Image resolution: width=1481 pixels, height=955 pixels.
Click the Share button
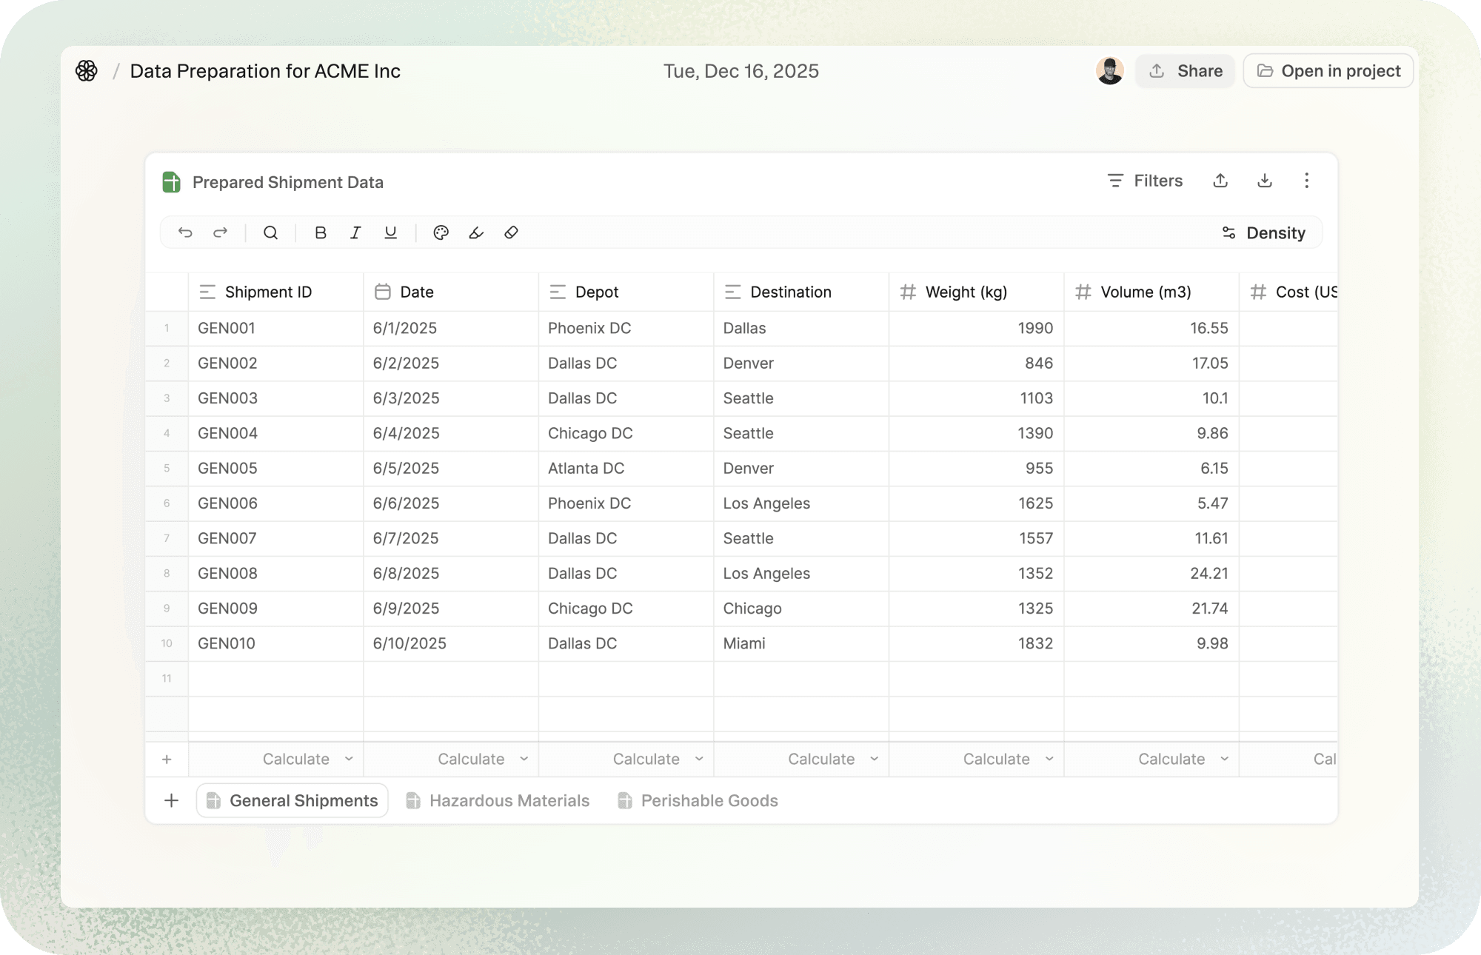pos(1186,71)
